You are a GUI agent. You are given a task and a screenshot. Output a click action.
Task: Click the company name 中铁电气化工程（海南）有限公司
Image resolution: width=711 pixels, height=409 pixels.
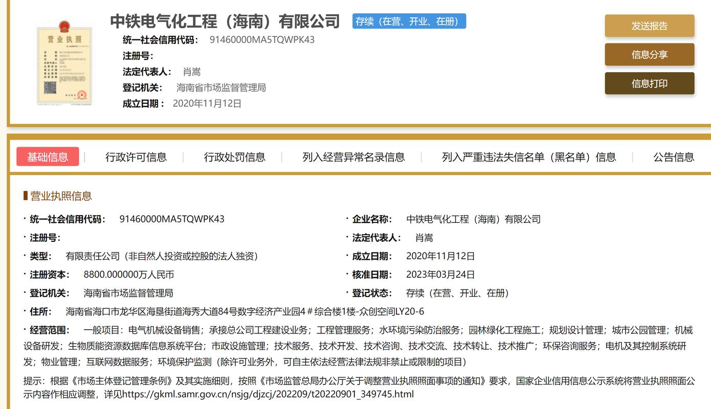coord(225,21)
